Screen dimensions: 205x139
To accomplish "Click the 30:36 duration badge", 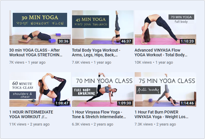I will click(64, 41).
